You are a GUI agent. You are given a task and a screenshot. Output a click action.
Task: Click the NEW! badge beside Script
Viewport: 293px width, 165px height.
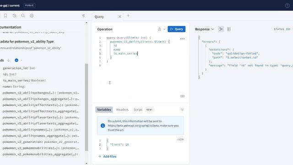pos(149,110)
